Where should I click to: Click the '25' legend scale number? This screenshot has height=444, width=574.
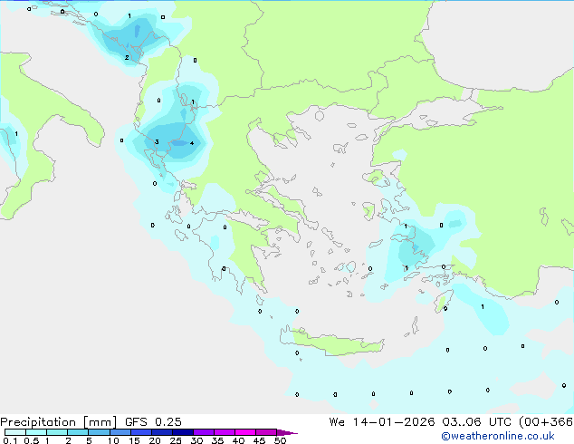(x=176, y=440)
